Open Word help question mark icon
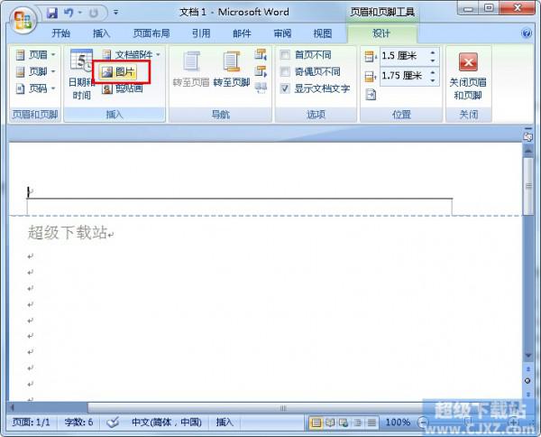Image resolution: width=541 pixels, height=437 pixels. [x=527, y=33]
